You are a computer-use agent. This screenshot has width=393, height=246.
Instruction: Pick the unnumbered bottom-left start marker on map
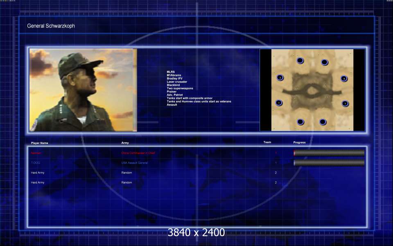[x=300, y=122]
